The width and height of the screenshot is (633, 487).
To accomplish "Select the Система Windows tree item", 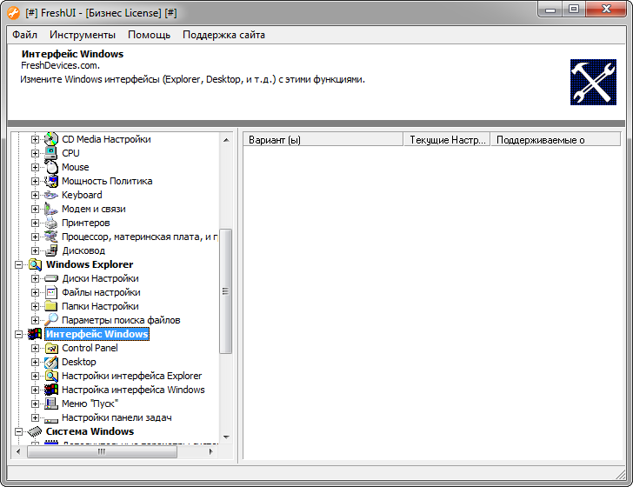I will (x=90, y=431).
